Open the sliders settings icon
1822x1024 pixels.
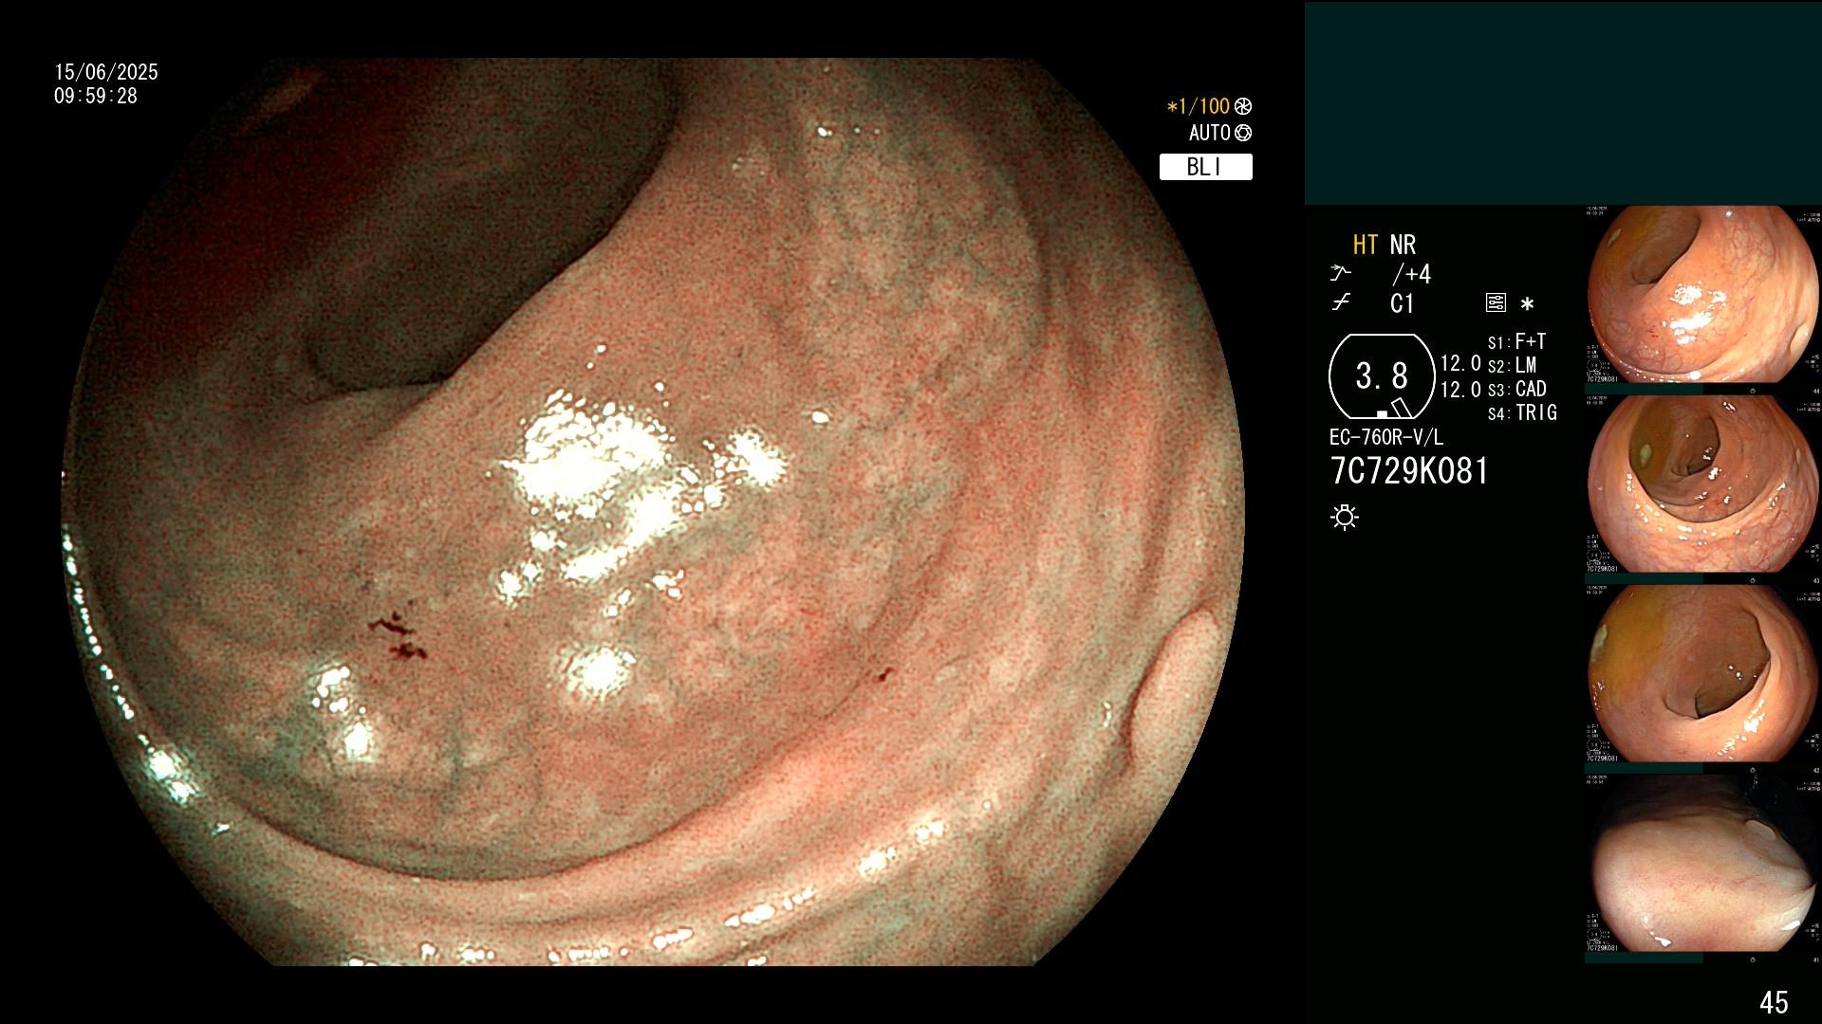[1496, 302]
